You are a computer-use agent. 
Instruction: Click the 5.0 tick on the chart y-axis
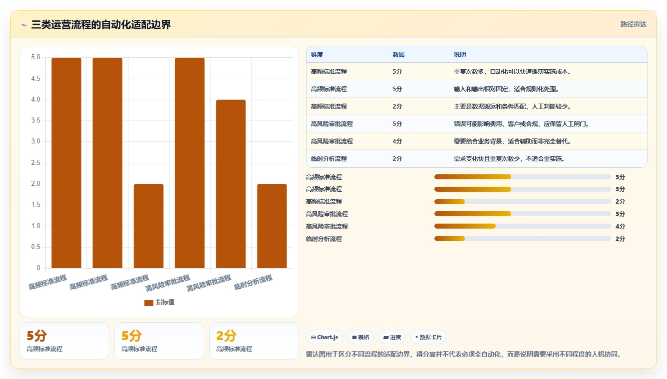point(35,57)
